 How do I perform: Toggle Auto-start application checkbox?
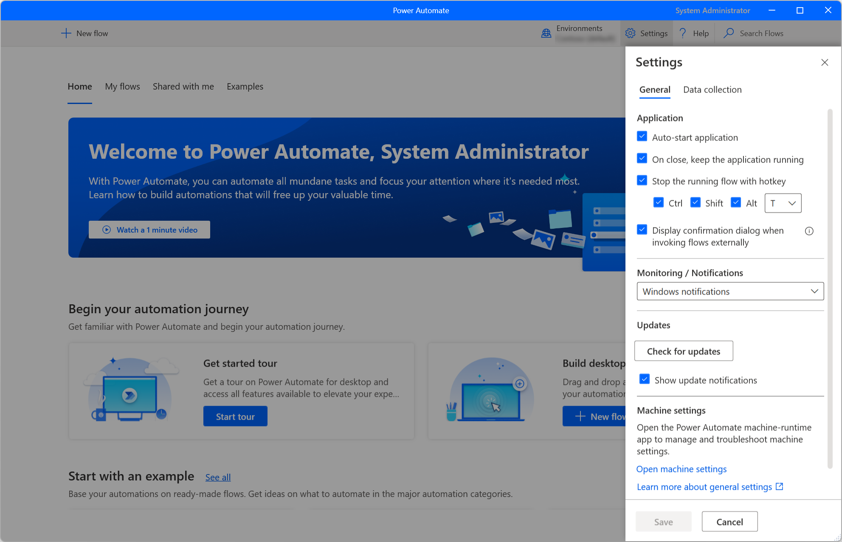[642, 137]
